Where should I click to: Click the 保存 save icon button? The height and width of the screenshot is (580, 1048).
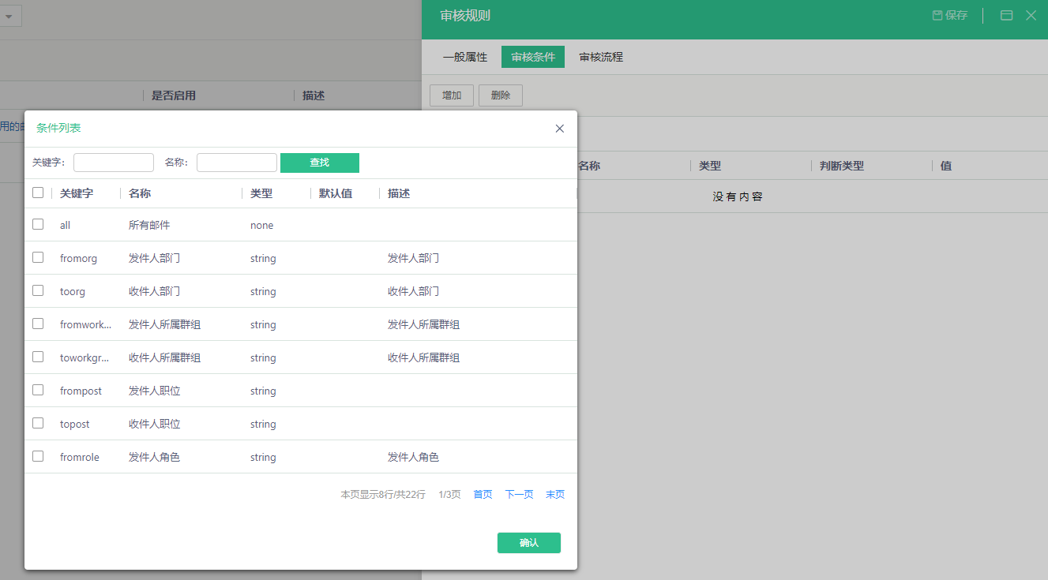[949, 15]
